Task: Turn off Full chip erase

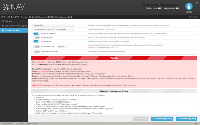Action: pos(36,41)
